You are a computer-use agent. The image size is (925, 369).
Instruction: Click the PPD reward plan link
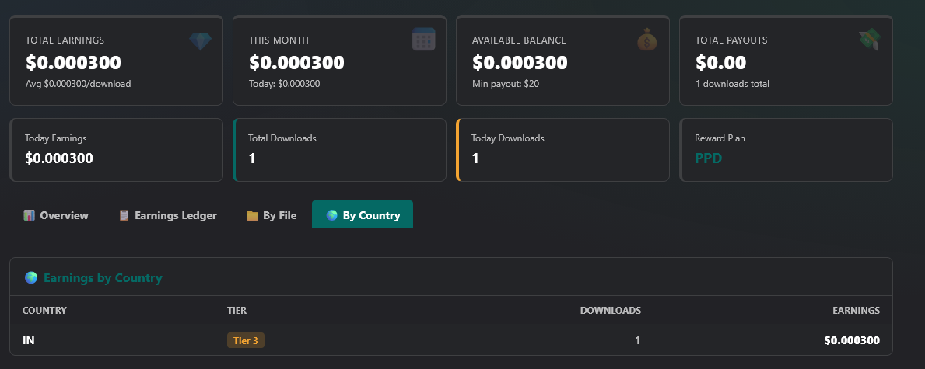click(x=708, y=158)
